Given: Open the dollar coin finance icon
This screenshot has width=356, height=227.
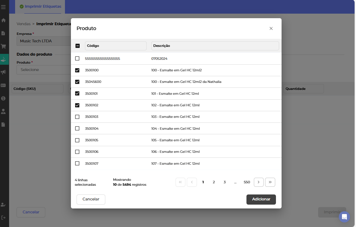Looking at the screenshot, I should [4, 98].
